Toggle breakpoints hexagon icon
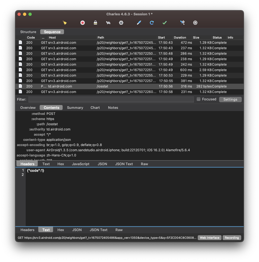Screen dimensions: 259x262 (x=121, y=23)
